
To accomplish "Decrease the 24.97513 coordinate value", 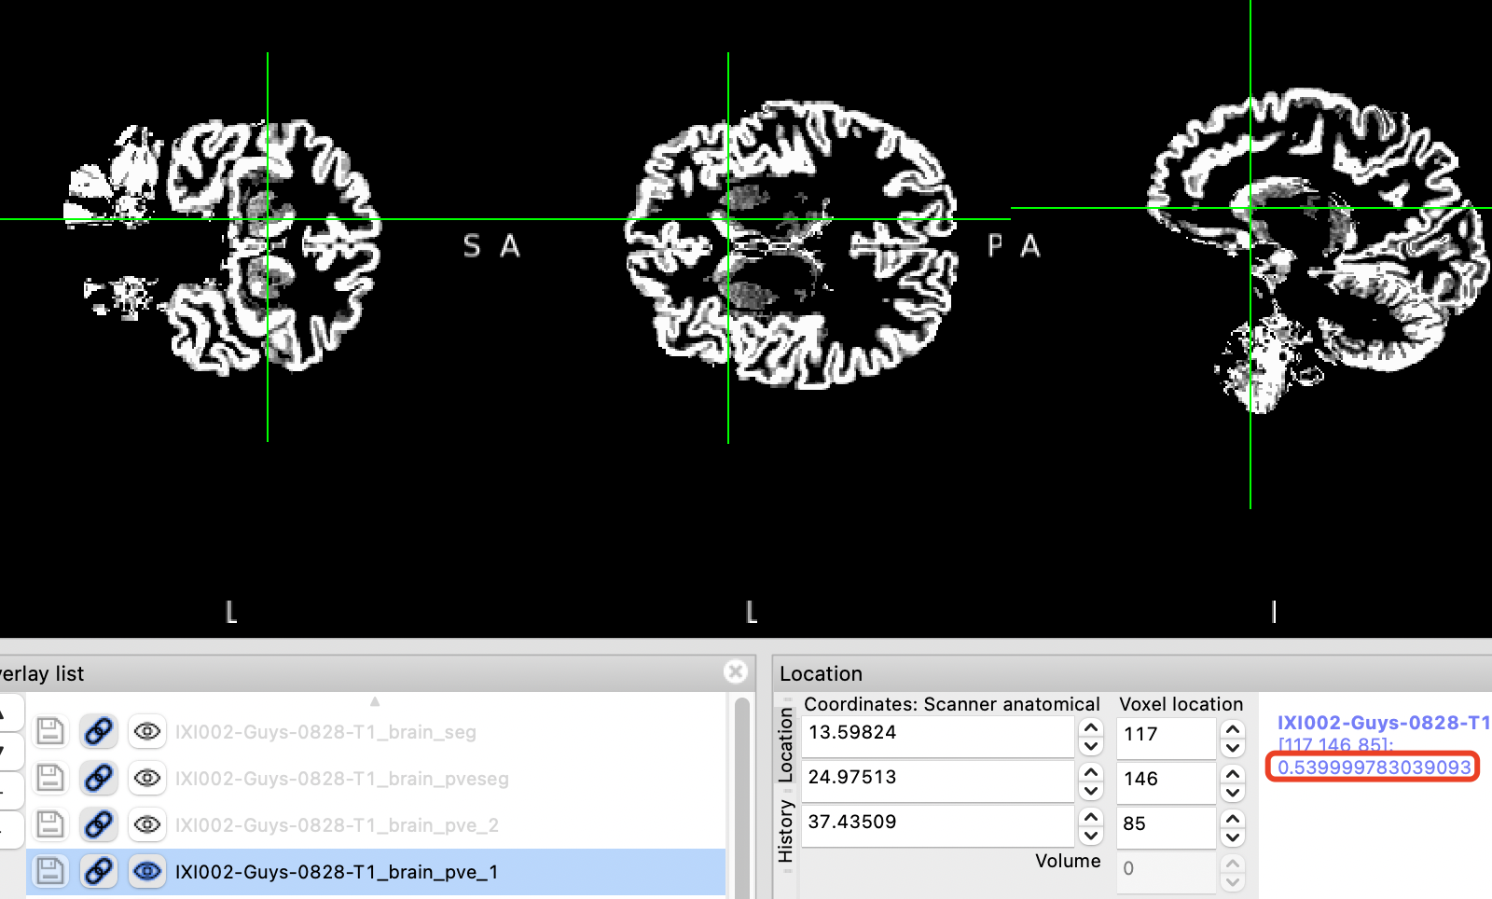I will point(1091,790).
